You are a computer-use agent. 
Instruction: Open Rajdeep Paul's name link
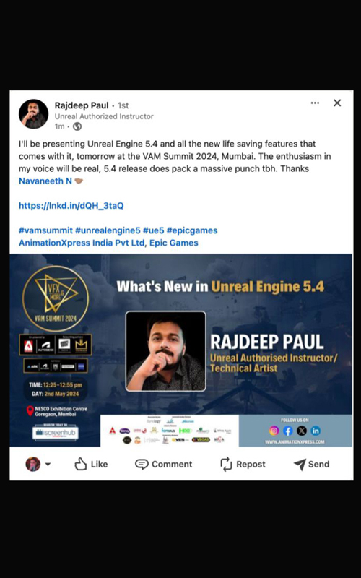82,105
